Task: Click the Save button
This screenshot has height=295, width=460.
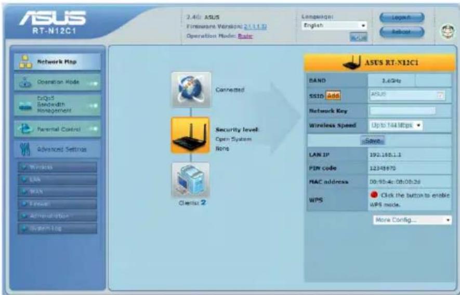Action: (x=373, y=140)
